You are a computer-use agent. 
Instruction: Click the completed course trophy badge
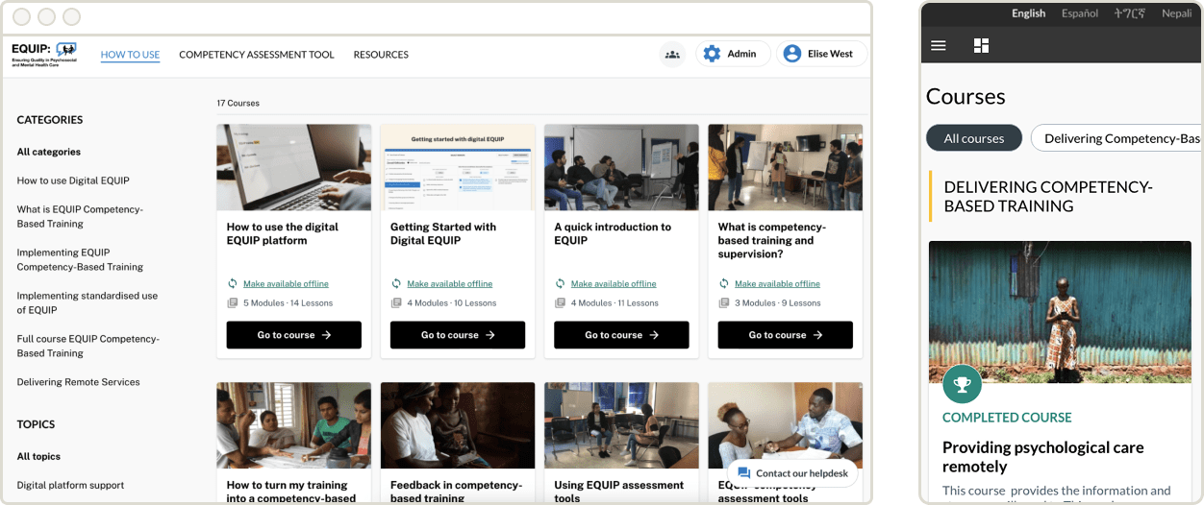pos(962,384)
